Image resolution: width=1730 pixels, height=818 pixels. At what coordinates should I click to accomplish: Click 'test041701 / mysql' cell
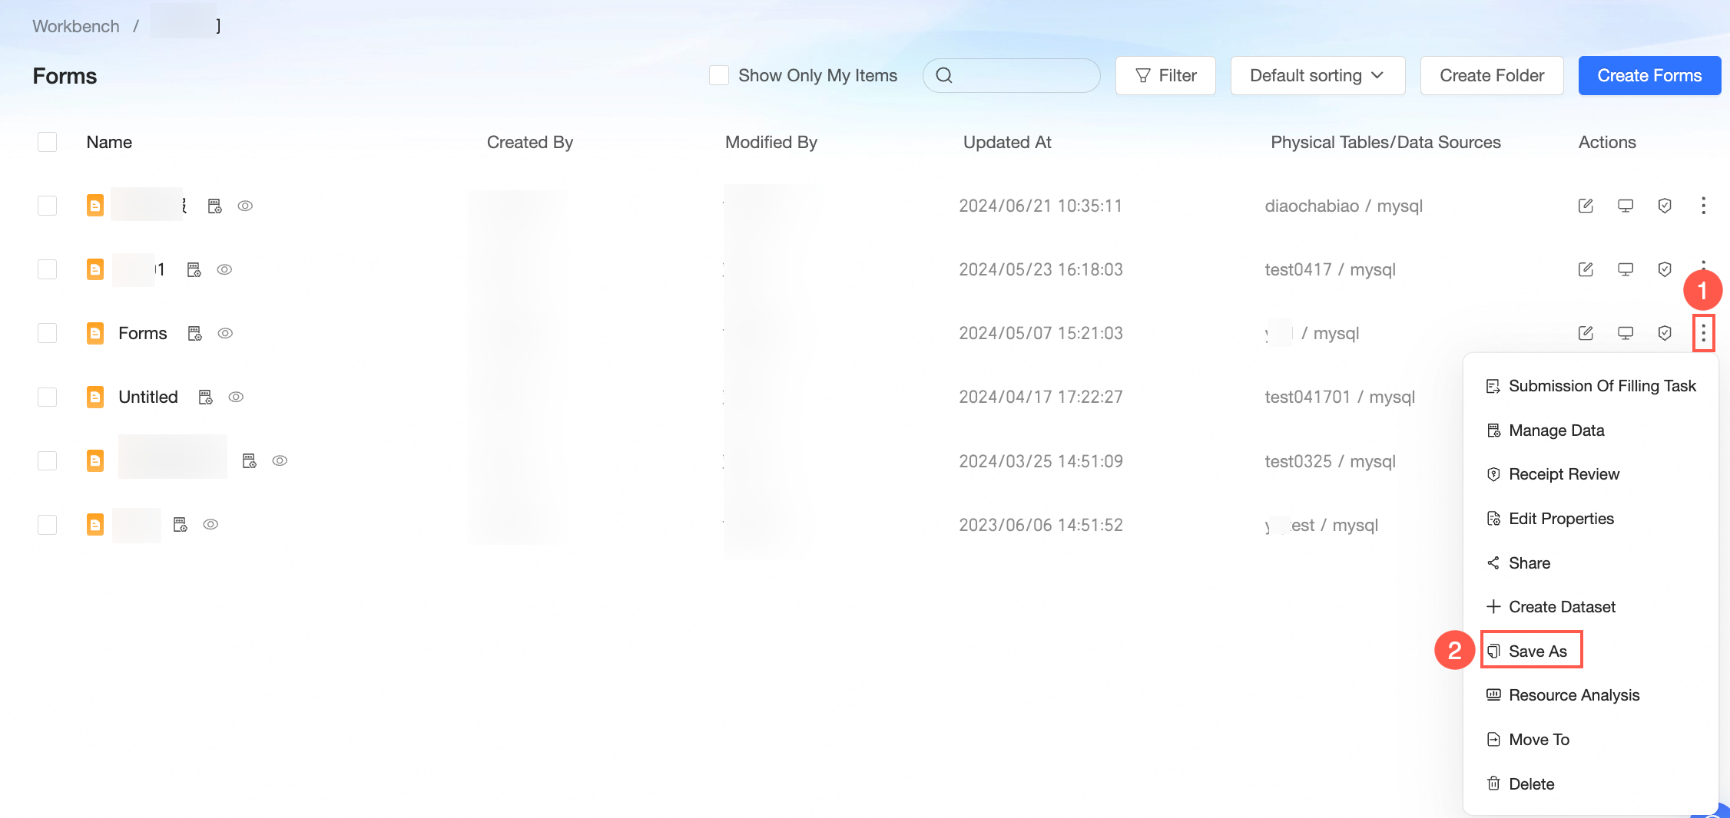(x=1340, y=397)
